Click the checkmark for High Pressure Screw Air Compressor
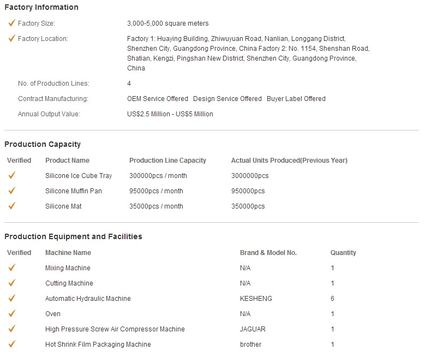The width and height of the screenshot is (438, 362). [12, 329]
